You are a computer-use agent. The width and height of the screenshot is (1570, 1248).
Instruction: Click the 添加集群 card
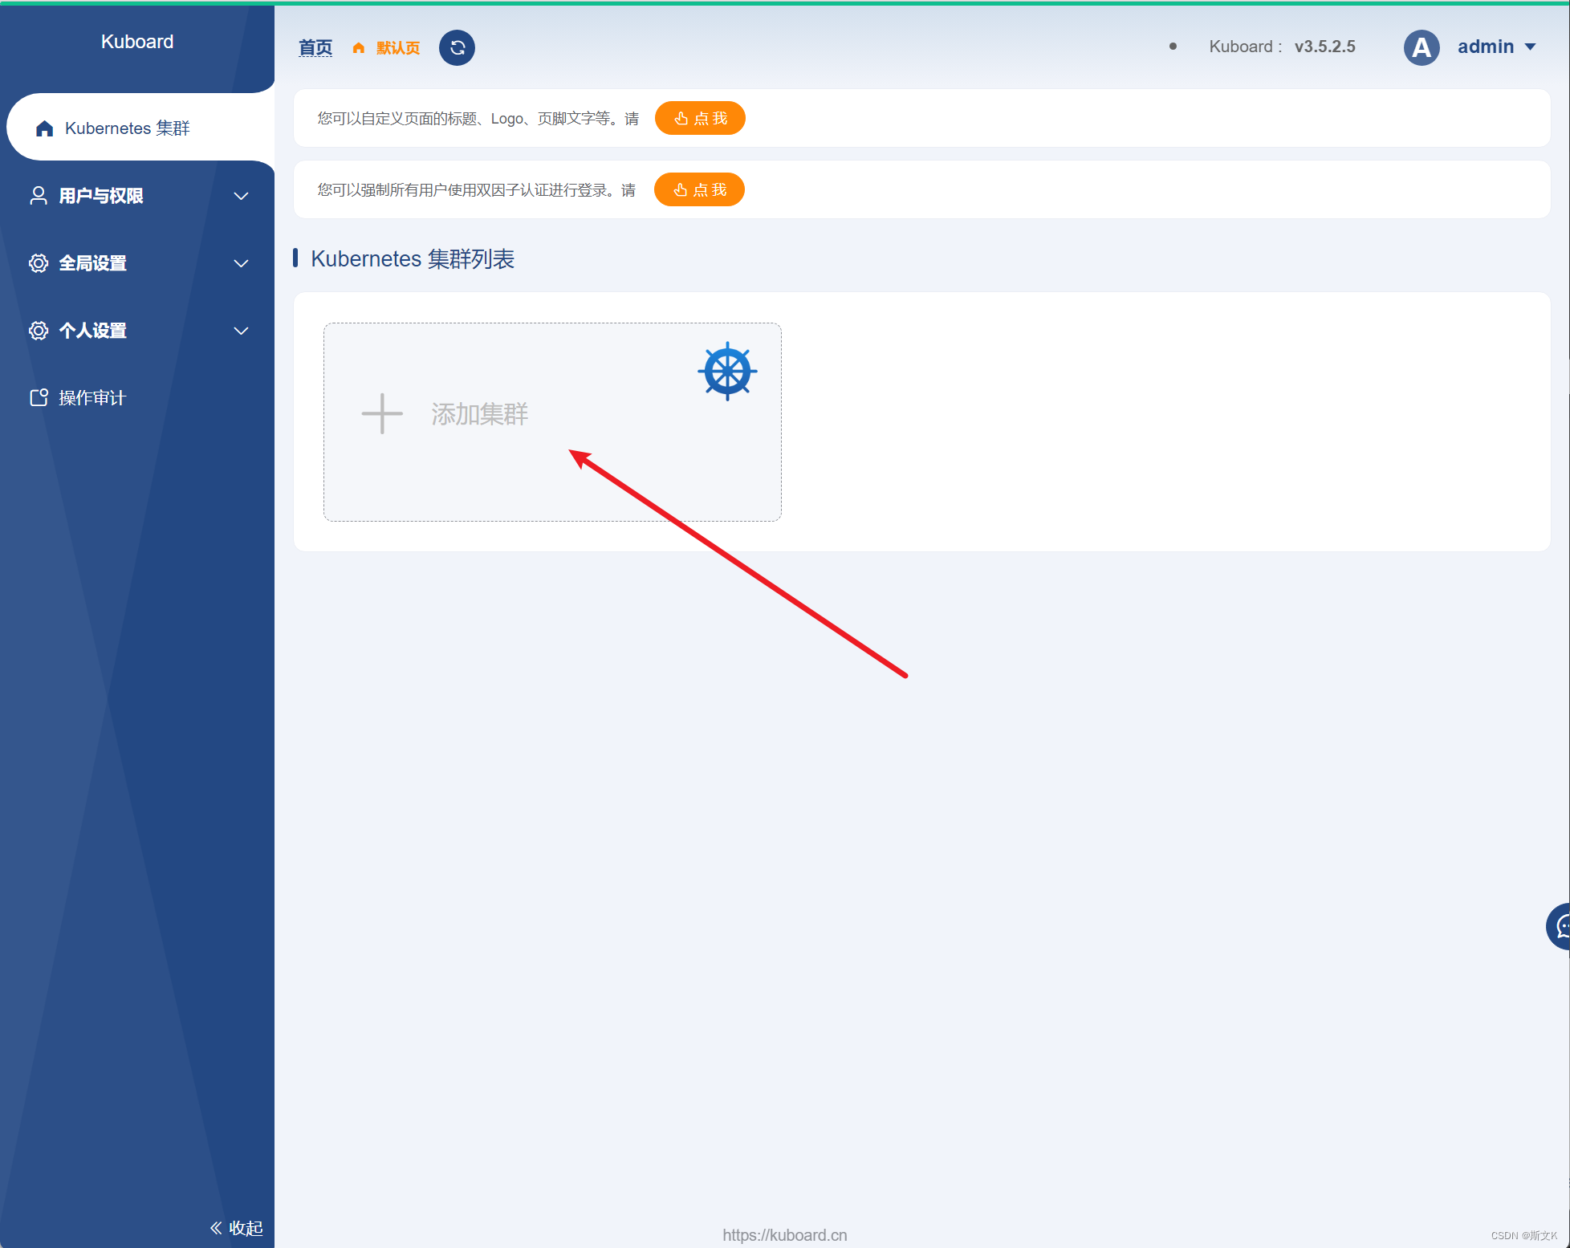click(552, 422)
